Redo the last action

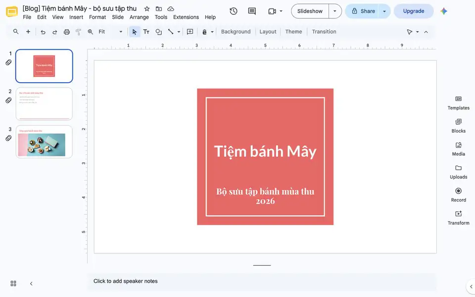(x=54, y=32)
